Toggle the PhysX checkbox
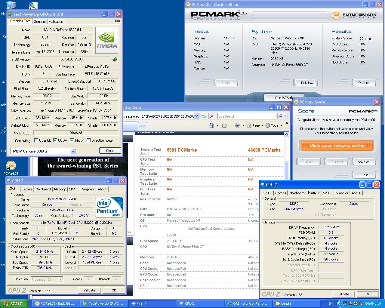Viewport: 385px width, 308px height. click(x=72, y=140)
